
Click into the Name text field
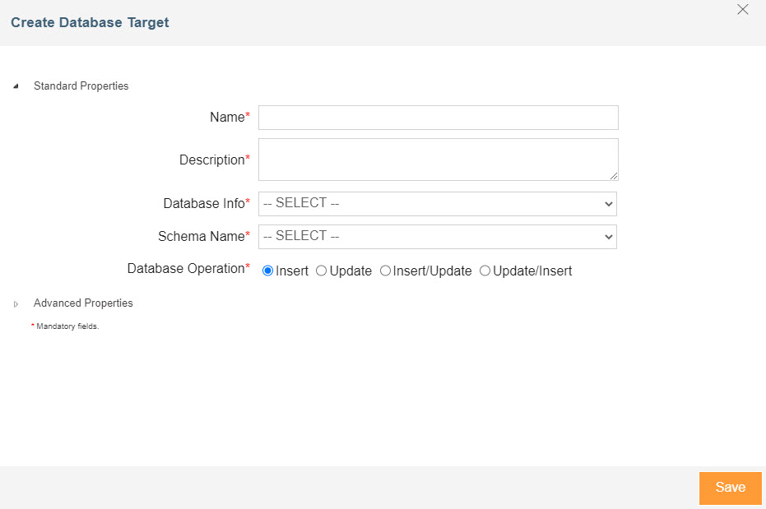pyautogui.click(x=438, y=118)
